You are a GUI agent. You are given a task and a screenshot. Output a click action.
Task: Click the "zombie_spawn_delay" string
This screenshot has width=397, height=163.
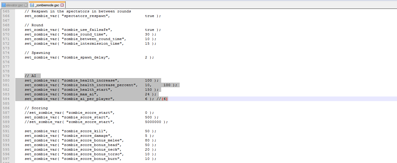point(86,57)
